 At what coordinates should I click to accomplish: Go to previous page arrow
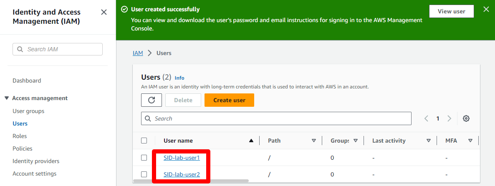pos(426,118)
